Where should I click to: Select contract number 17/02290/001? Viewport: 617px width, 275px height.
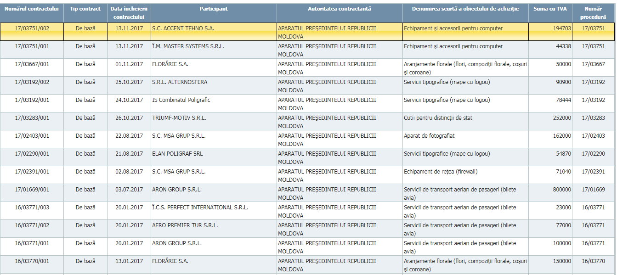[x=32, y=154]
